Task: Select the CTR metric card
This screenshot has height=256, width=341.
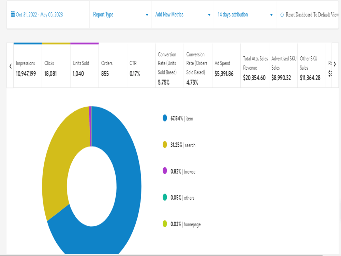Action: (x=142, y=65)
